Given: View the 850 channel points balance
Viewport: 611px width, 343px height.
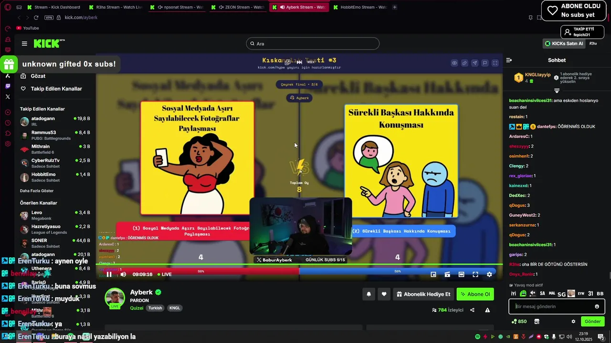Looking at the screenshot, I should click(x=519, y=322).
